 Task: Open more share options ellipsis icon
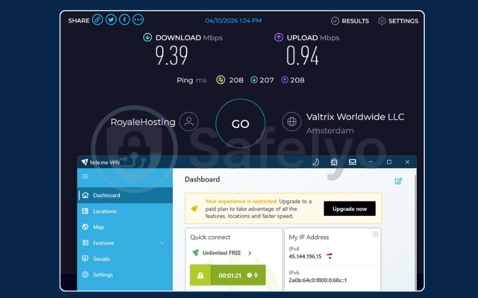(x=138, y=20)
